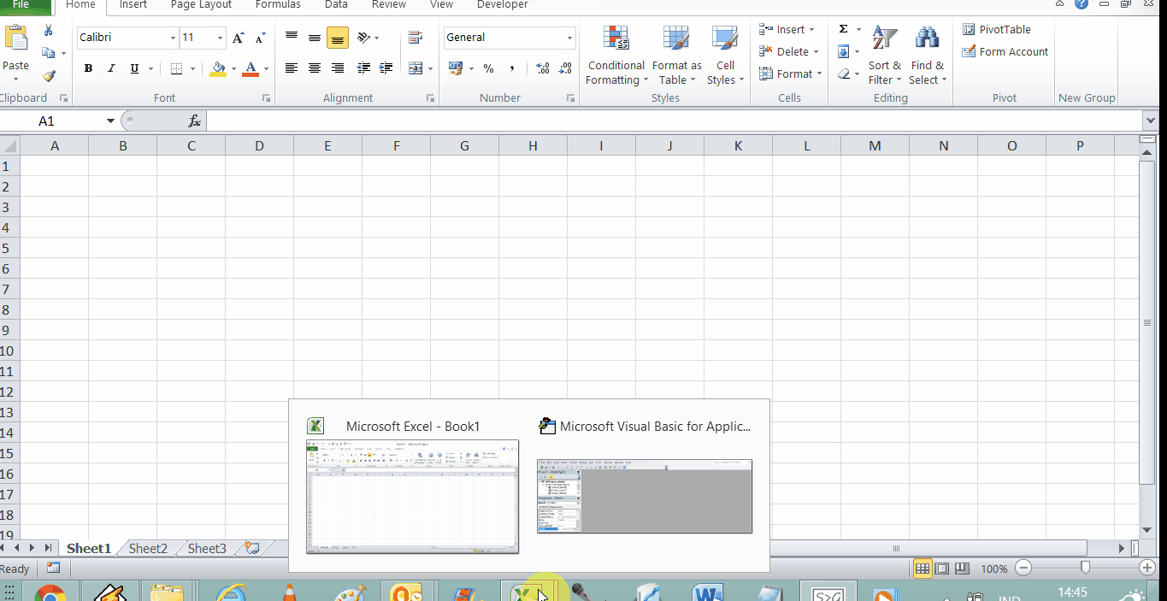Toggle italic formatting
Image resolution: width=1167 pixels, height=601 pixels.
click(x=112, y=68)
